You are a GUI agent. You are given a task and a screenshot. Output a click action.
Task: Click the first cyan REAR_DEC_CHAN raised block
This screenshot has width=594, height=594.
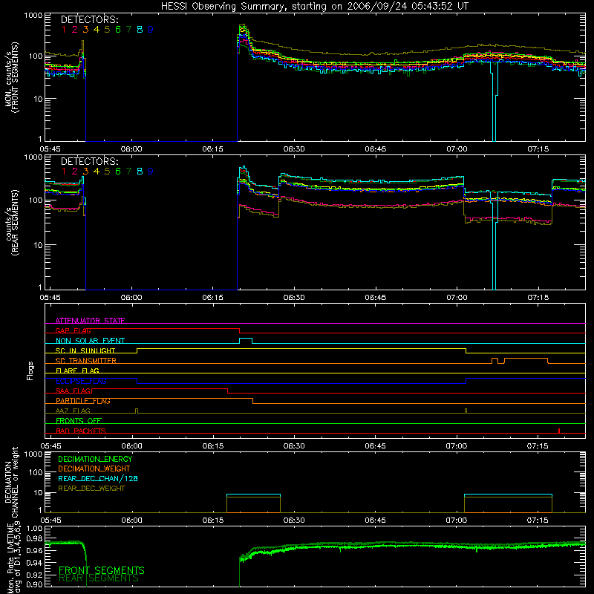tap(253, 495)
